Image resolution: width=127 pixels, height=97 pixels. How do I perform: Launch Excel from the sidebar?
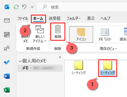click(x=7, y=90)
